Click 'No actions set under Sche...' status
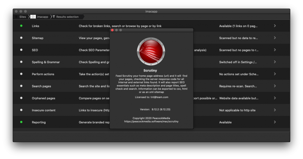Image resolution: width=303 pixels, height=159 pixels. click(239, 74)
